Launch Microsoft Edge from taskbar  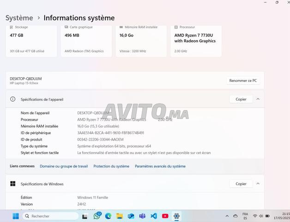tap(108, 216)
